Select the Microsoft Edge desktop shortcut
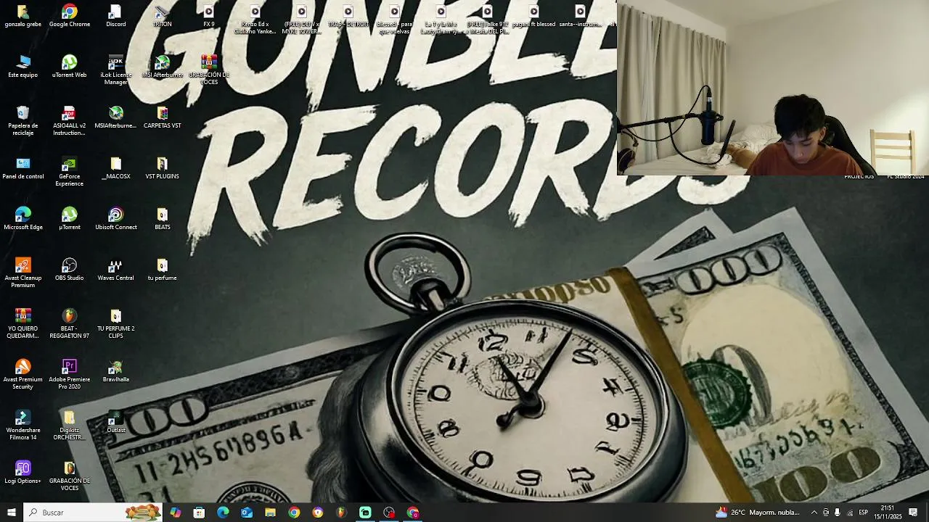This screenshot has width=929, height=522. 22,219
